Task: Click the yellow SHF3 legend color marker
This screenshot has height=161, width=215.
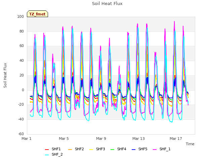Action: click(x=91, y=150)
